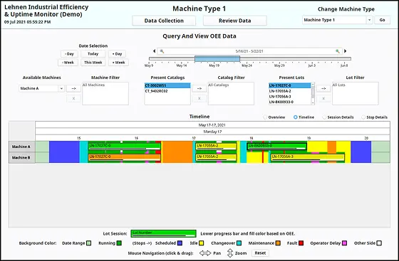Click the blue date range slider handle
This screenshot has height=261, width=399.
(217, 58)
